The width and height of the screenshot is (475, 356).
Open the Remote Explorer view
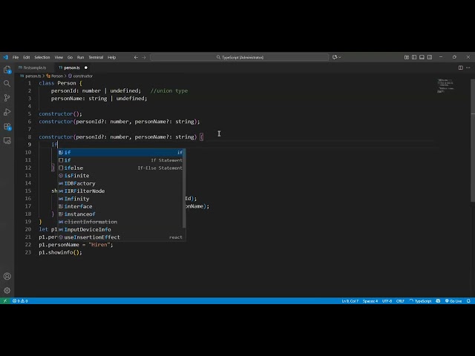tap(7, 140)
